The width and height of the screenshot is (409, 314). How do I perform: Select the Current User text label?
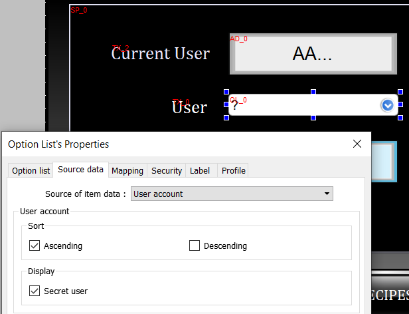coord(161,53)
